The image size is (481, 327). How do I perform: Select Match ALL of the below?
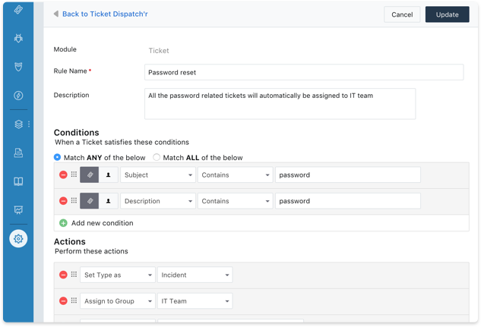tap(157, 158)
